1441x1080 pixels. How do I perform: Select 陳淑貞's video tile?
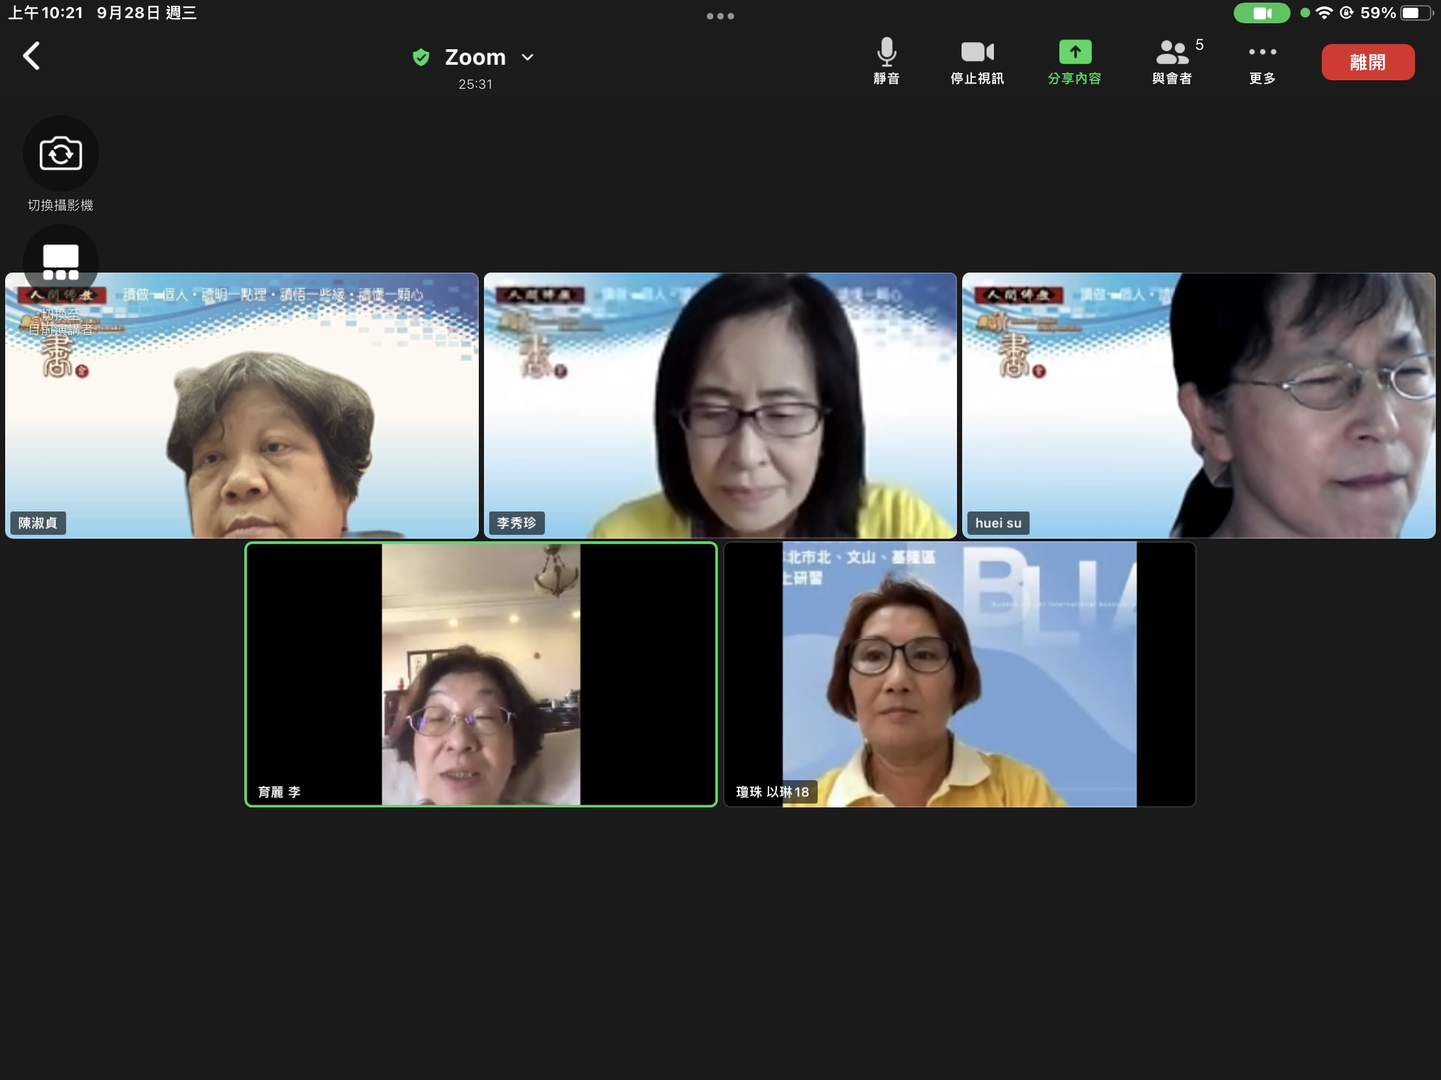[x=242, y=416]
